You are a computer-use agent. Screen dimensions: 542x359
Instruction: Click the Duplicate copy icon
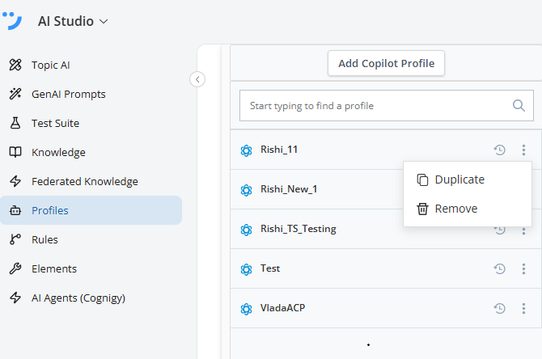click(x=422, y=179)
